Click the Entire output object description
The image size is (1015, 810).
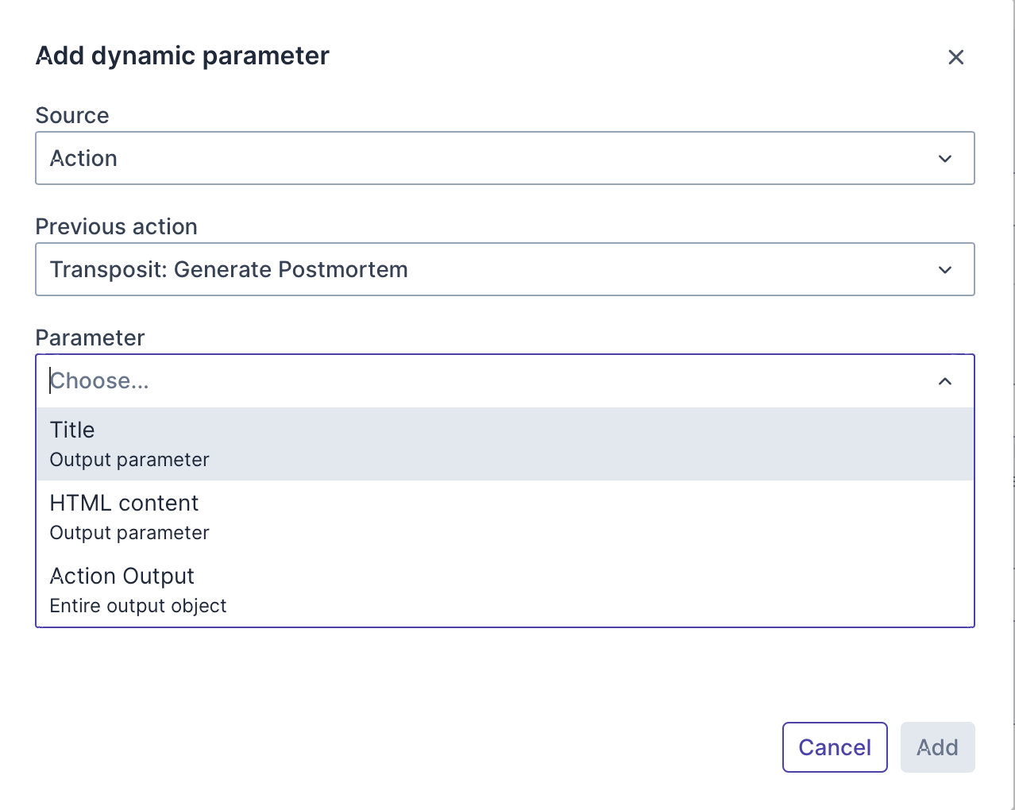[x=138, y=607]
